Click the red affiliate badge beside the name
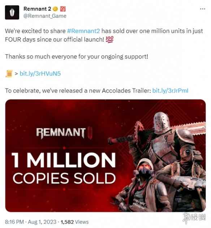211x228 pixels. pyautogui.click(x=63, y=9)
